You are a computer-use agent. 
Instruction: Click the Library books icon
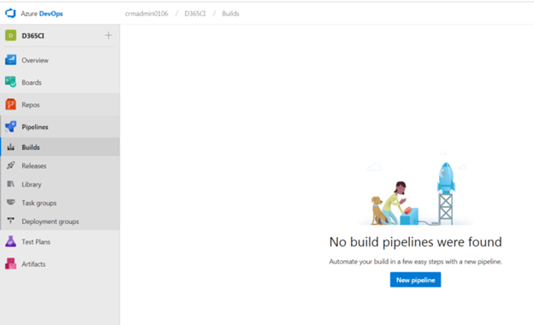tap(11, 184)
